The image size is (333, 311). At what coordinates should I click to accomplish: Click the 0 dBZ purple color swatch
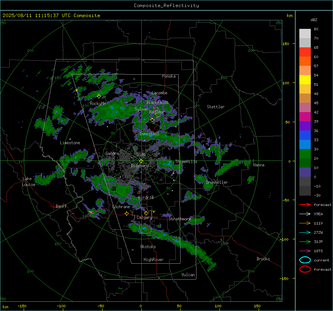point(305,172)
